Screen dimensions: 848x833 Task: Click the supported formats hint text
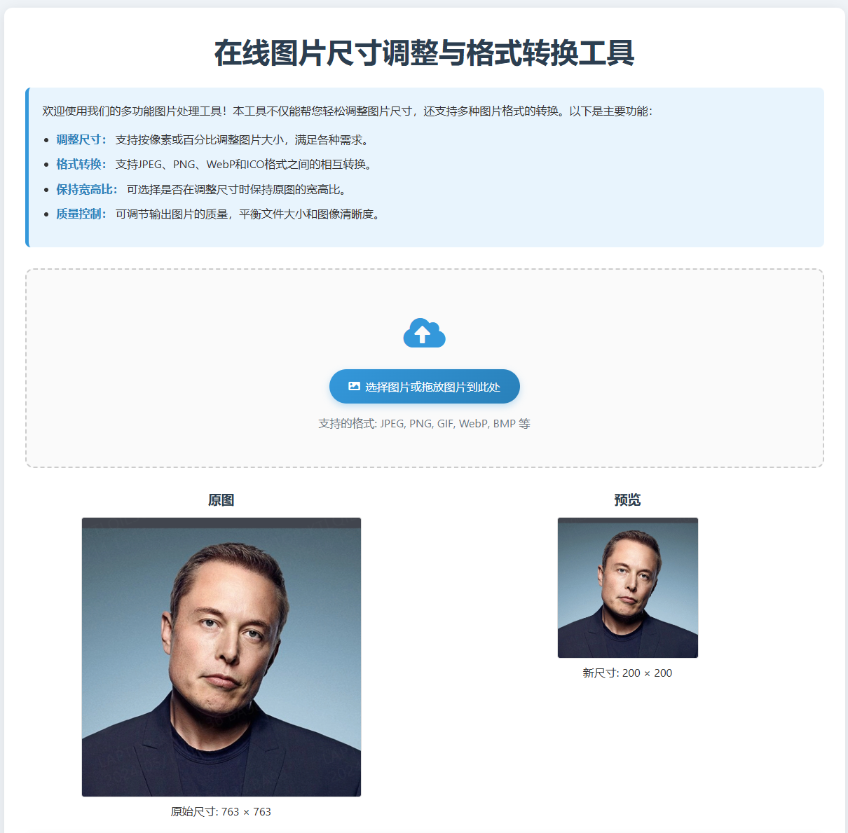pos(424,423)
